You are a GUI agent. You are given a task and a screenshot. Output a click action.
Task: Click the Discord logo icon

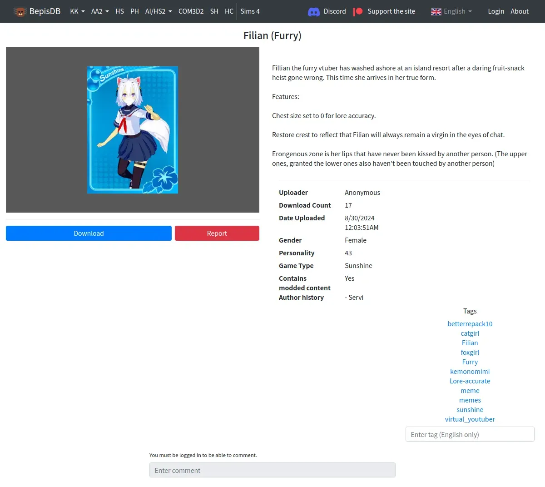point(314,12)
